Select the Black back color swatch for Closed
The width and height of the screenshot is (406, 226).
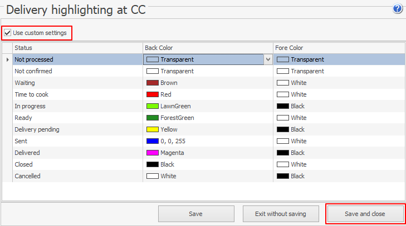[153, 164]
